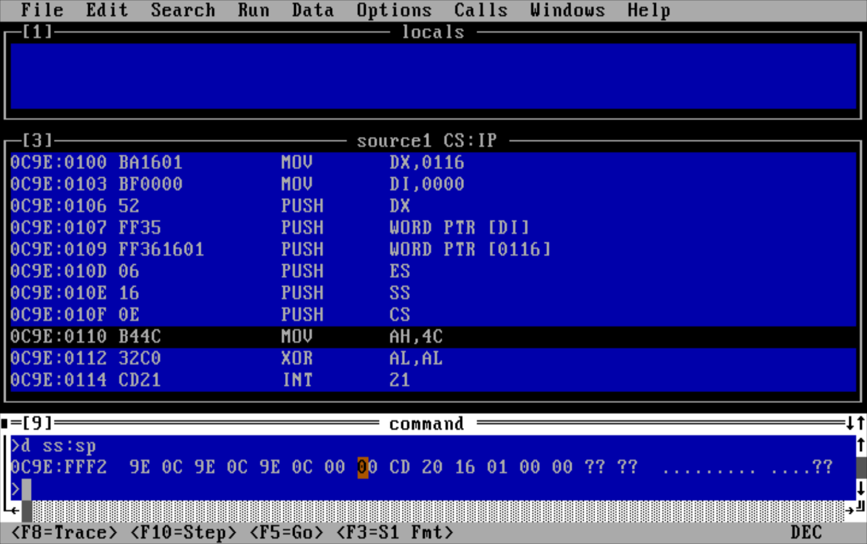The height and width of the screenshot is (544, 867).
Task: Select line 0C9E:0103 MOV DI,0000
Action: (433, 184)
